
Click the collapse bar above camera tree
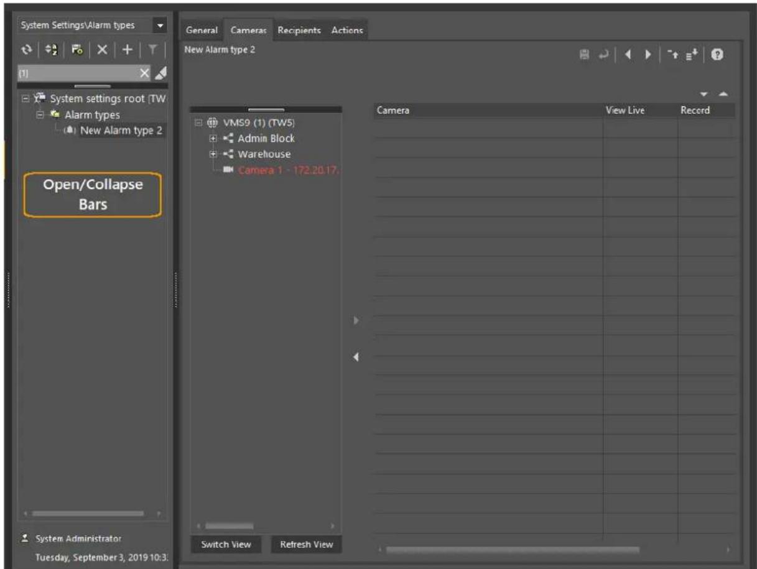click(266, 109)
